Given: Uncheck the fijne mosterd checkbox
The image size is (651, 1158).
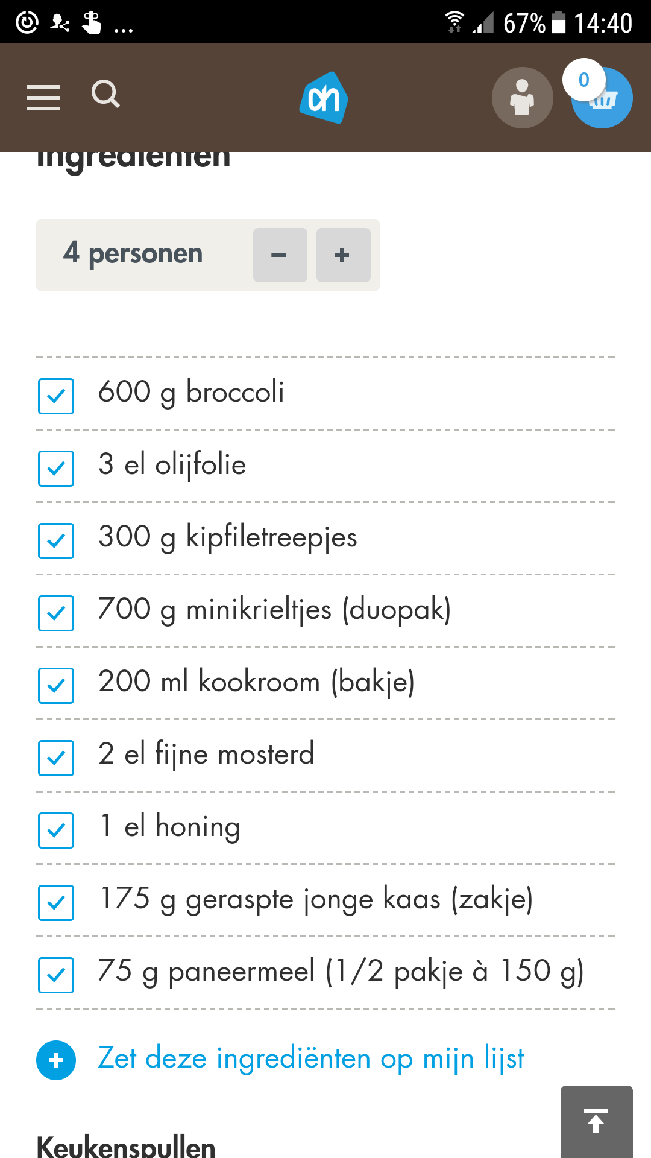Looking at the screenshot, I should coord(56,758).
